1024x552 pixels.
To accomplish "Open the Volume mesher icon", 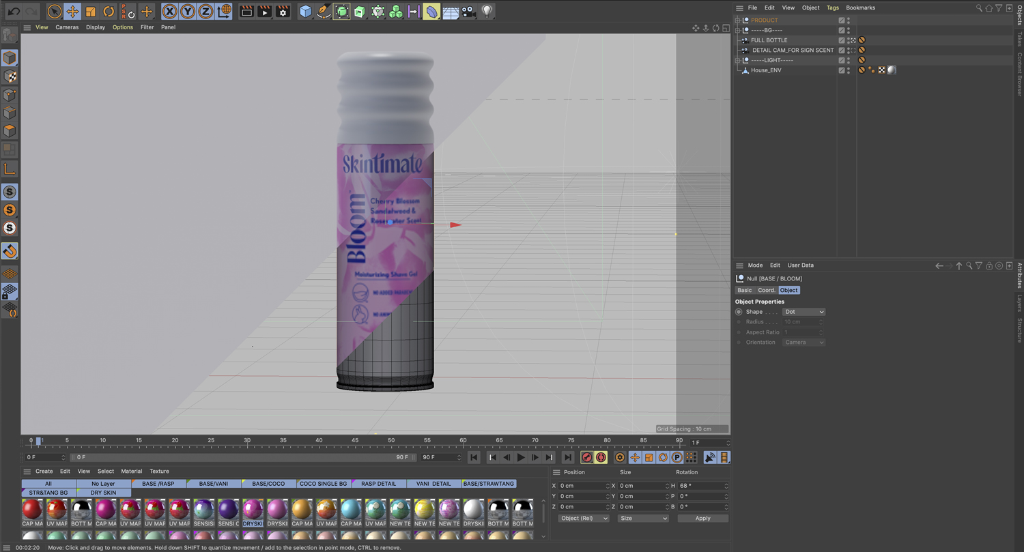I will pos(378,12).
